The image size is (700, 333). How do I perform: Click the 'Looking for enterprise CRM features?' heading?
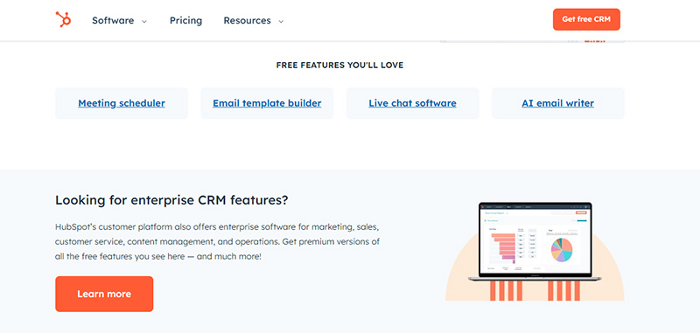click(x=171, y=200)
